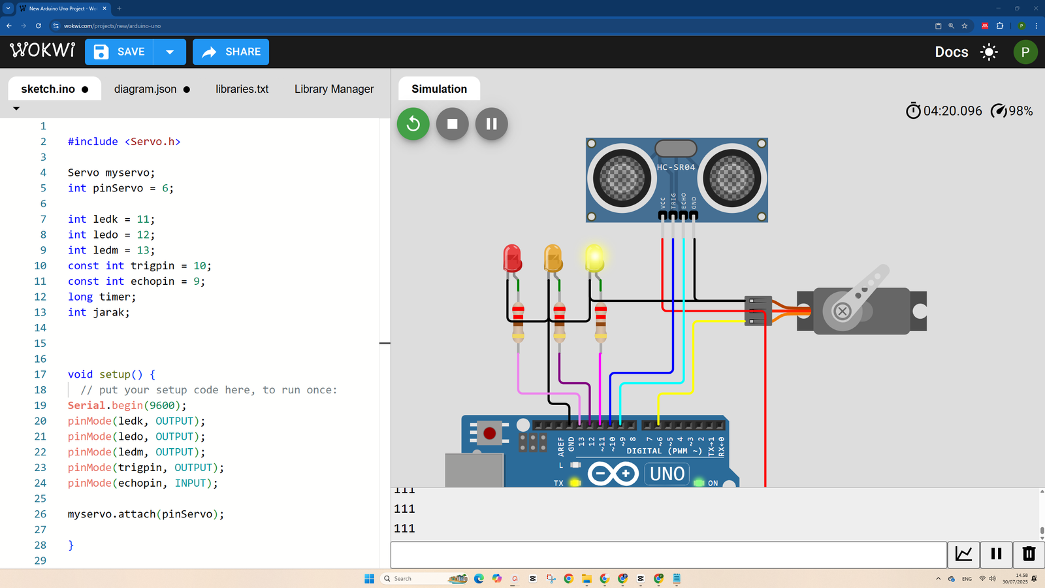Screen dimensions: 1045x588
Task: Open the taskbar volume control
Action: (992, 578)
